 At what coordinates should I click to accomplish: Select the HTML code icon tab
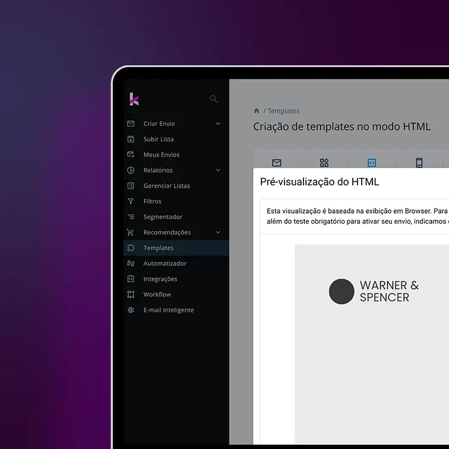[x=372, y=163]
